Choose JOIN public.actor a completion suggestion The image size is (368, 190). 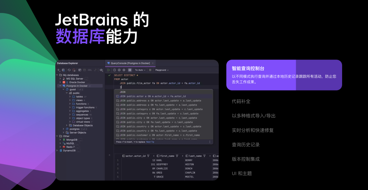(x=163, y=96)
